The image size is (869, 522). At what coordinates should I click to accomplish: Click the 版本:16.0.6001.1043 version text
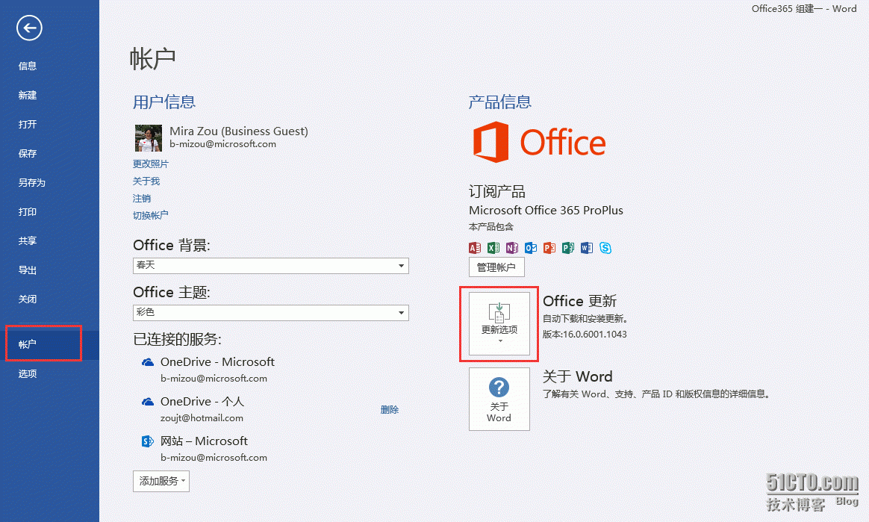pos(585,335)
